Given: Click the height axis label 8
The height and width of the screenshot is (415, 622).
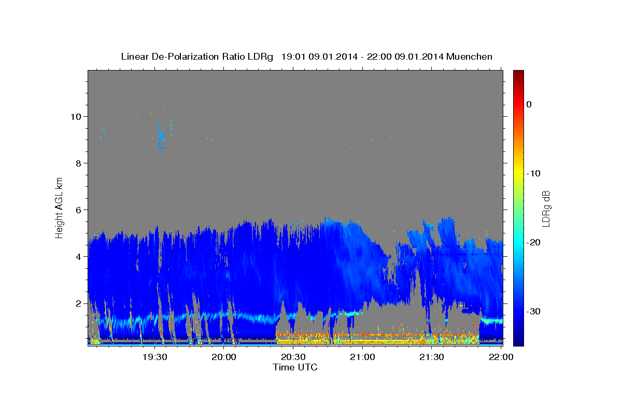Looking at the screenshot, I should 79,163.
